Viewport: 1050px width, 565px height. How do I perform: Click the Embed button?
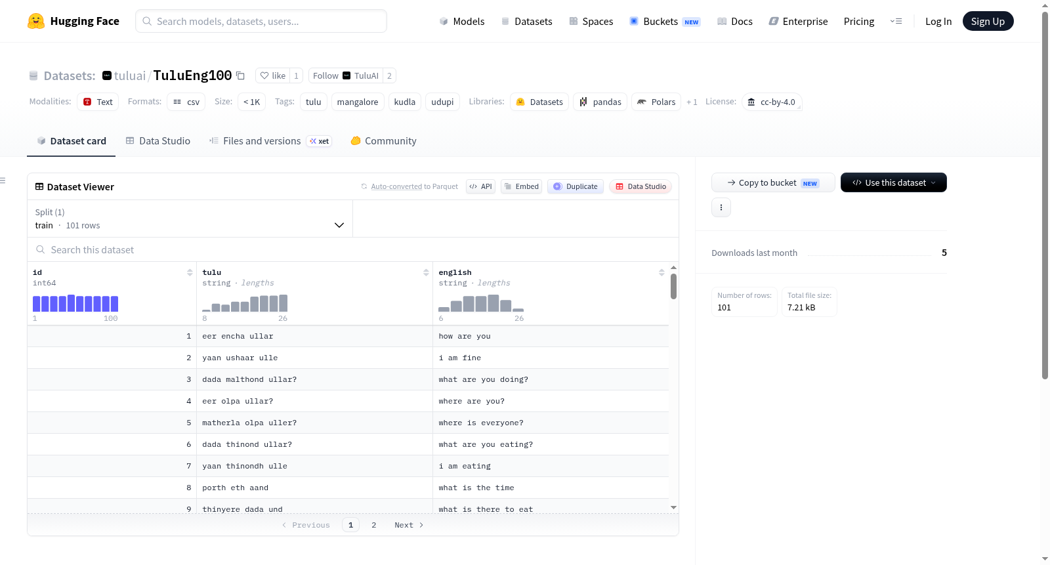pos(521,186)
